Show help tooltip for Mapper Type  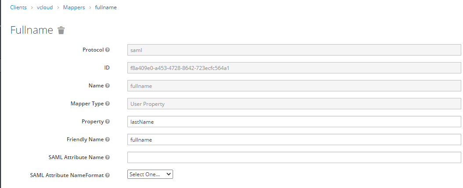(108, 104)
